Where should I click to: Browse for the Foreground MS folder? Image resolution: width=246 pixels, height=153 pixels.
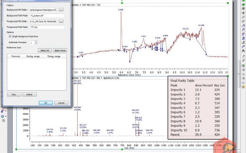(x=61, y=21)
